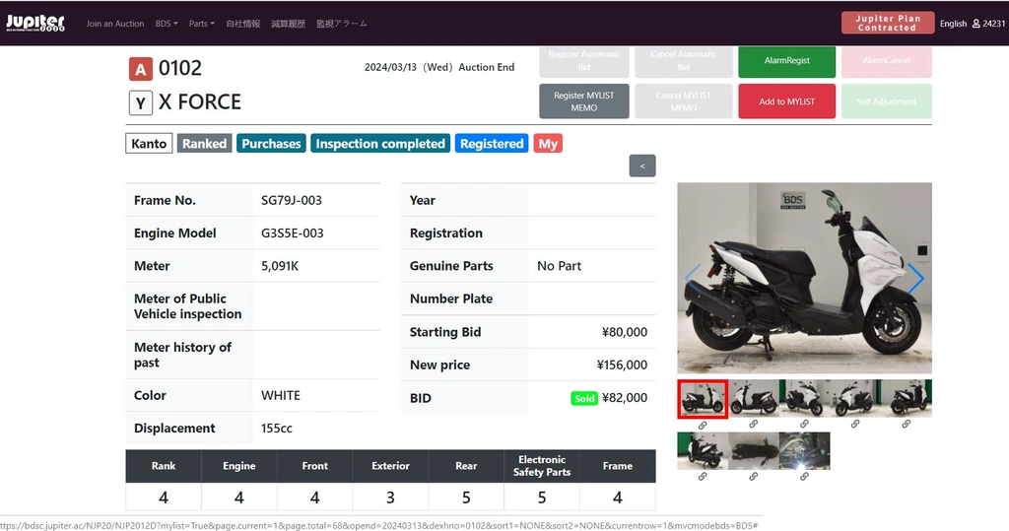Screen dimensions: 1009x531
Task: Click the main scooter photo
Action: pyautogui.click(x=804, y=278)
